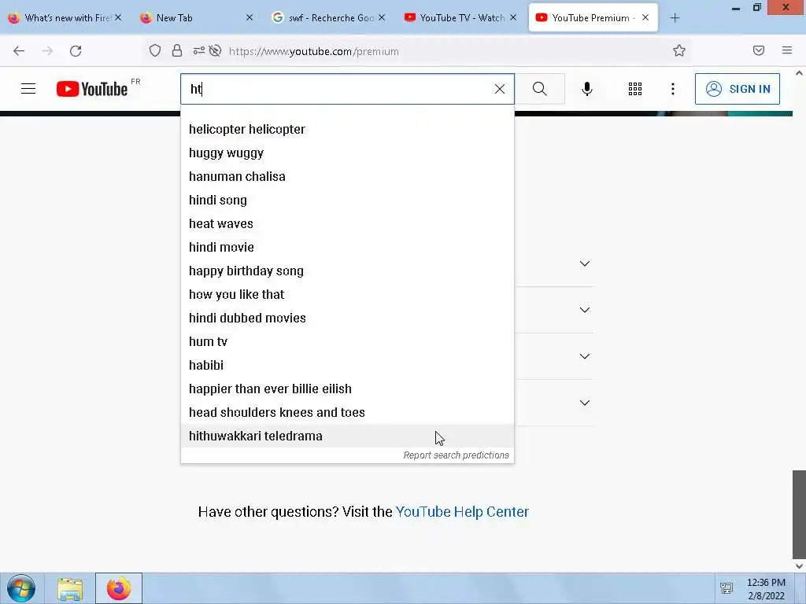
Task: Click the scrollbar up arrow
Action: click(800, 73)
